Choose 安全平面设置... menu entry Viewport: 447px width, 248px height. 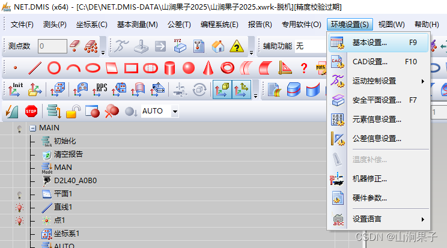pyautogui.click(x=379, y=100)
